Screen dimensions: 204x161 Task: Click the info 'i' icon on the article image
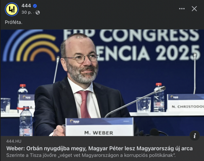(x=194, y=136)
